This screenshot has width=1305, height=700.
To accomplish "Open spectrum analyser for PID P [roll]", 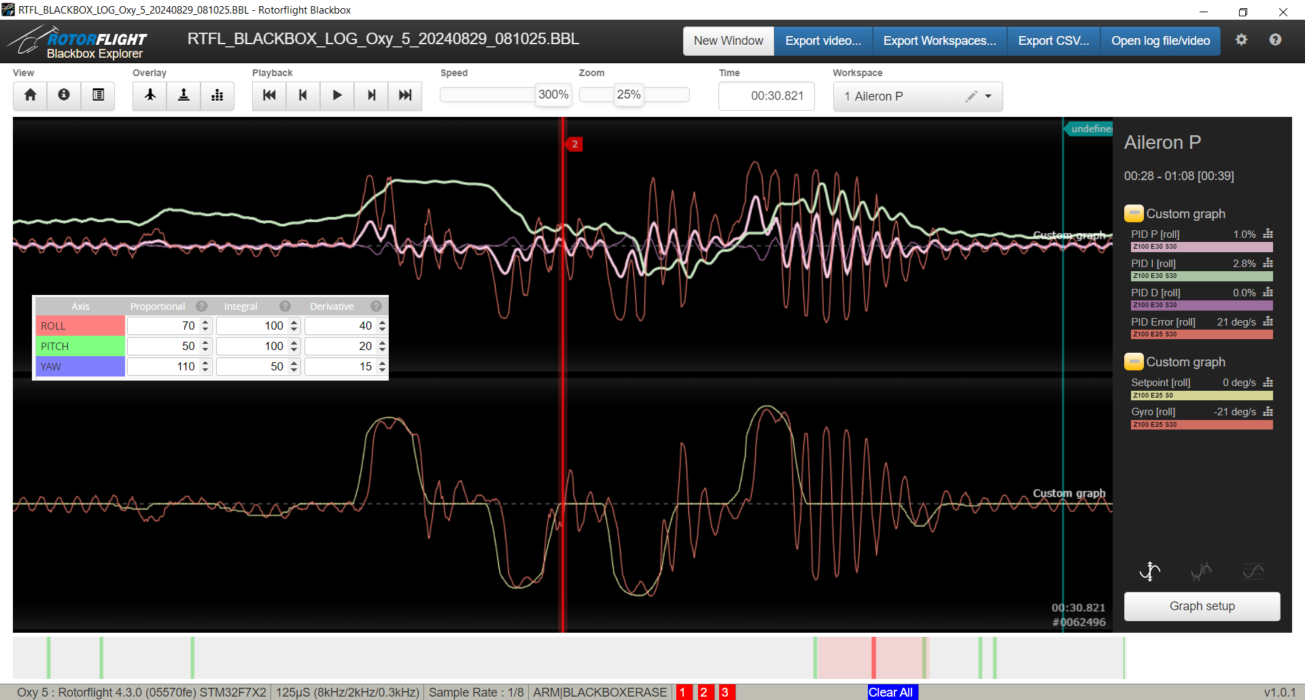I will (1268, 234).
